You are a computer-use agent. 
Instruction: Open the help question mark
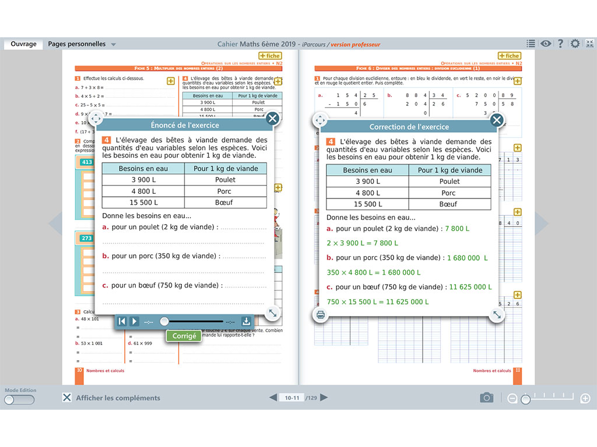coord(560,44)
